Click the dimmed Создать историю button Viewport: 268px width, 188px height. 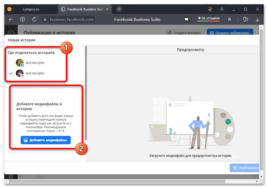(x=185, y=33)
